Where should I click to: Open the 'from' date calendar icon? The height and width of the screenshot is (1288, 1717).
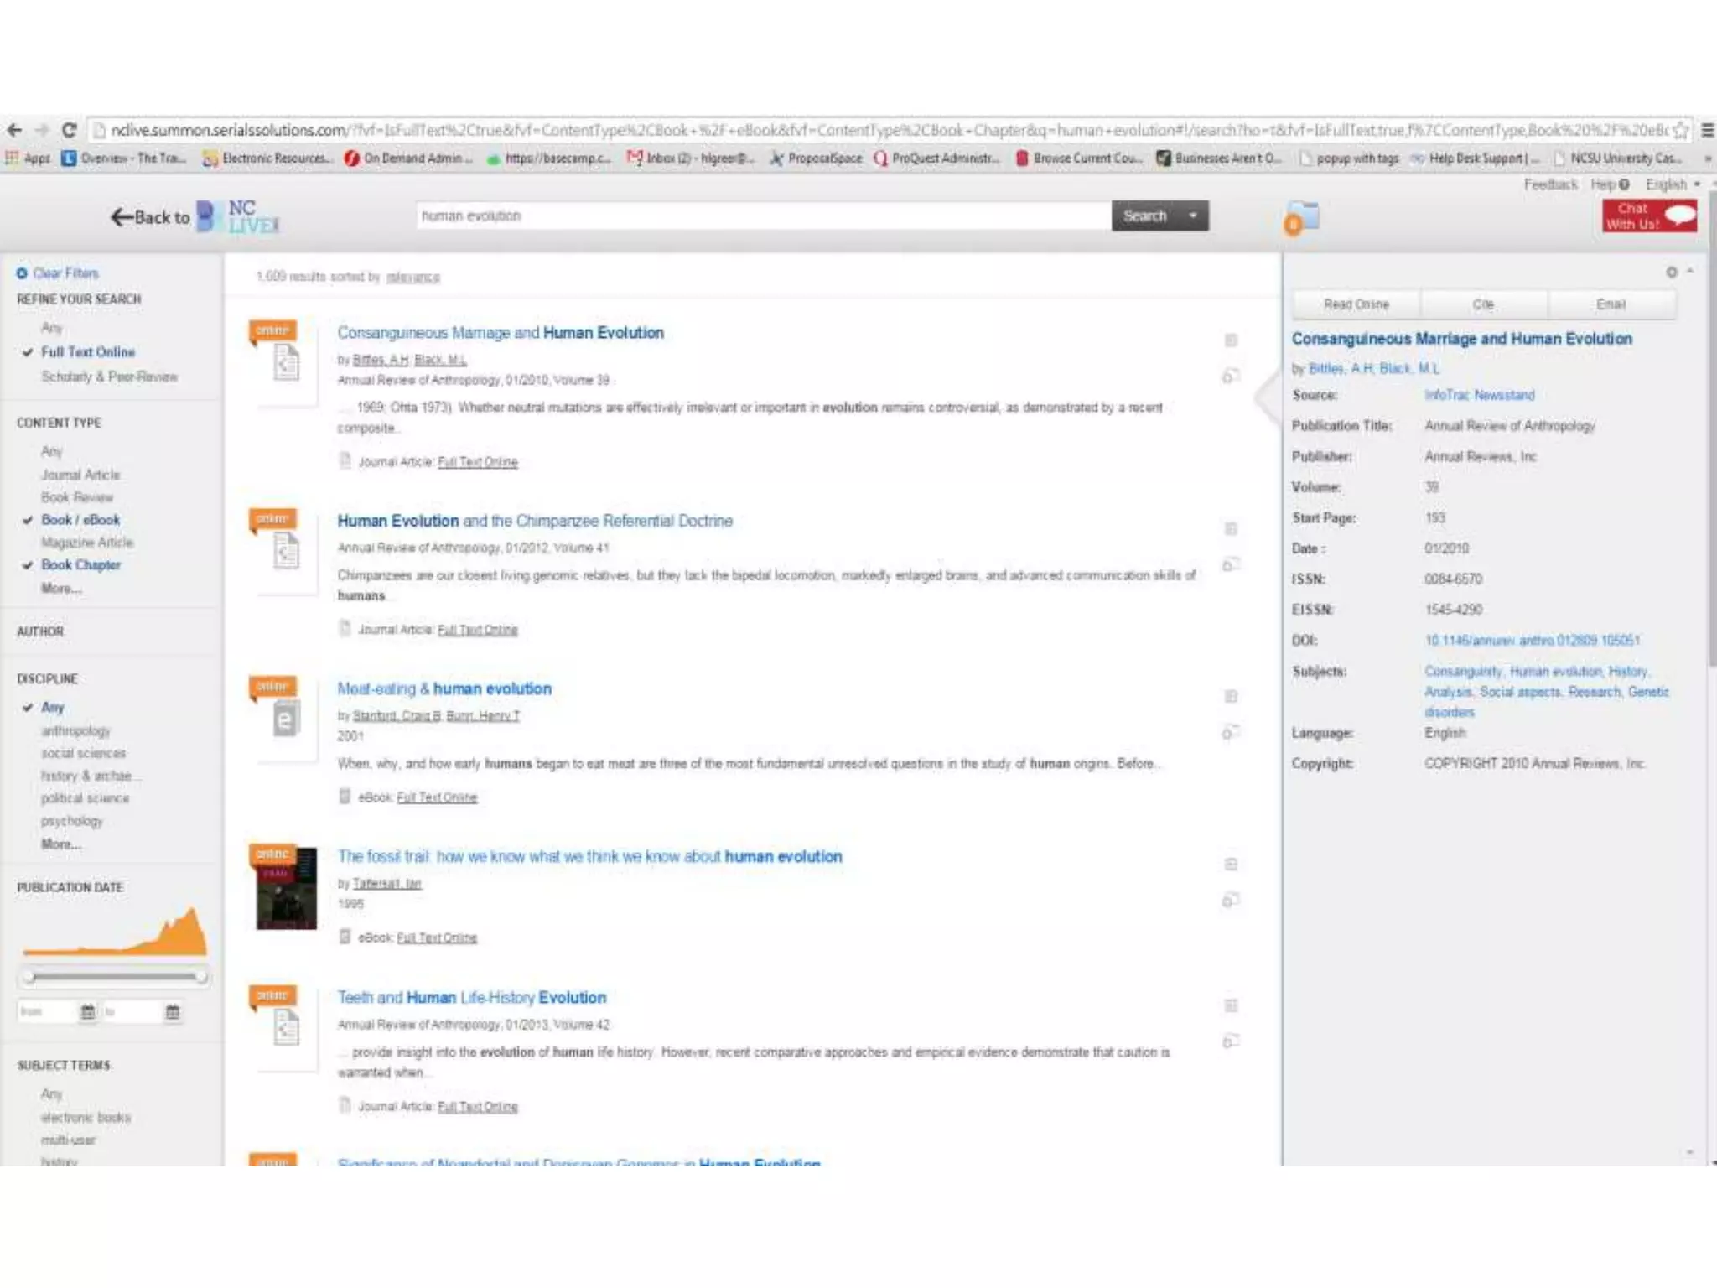click(87, 1012)
